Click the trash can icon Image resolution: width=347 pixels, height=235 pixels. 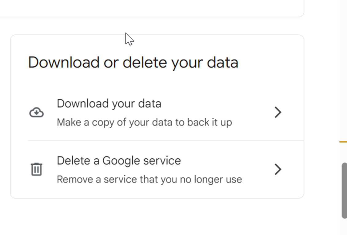pyautogui.click(x=36, y=169)
